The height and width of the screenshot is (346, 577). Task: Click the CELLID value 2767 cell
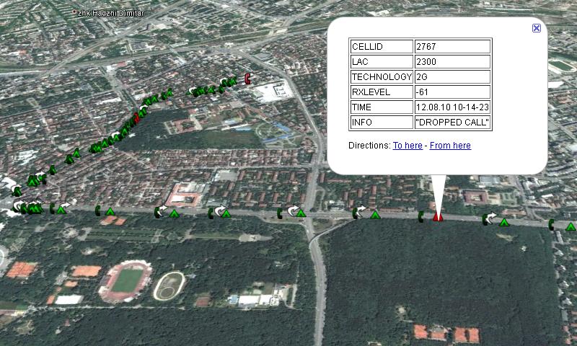coord(452,47)
